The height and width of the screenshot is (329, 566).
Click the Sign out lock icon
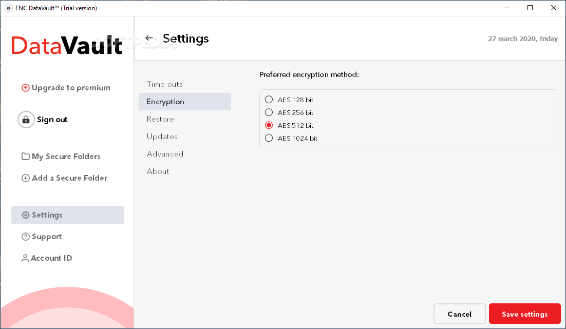pyautogui.click(x=26, y=120)
